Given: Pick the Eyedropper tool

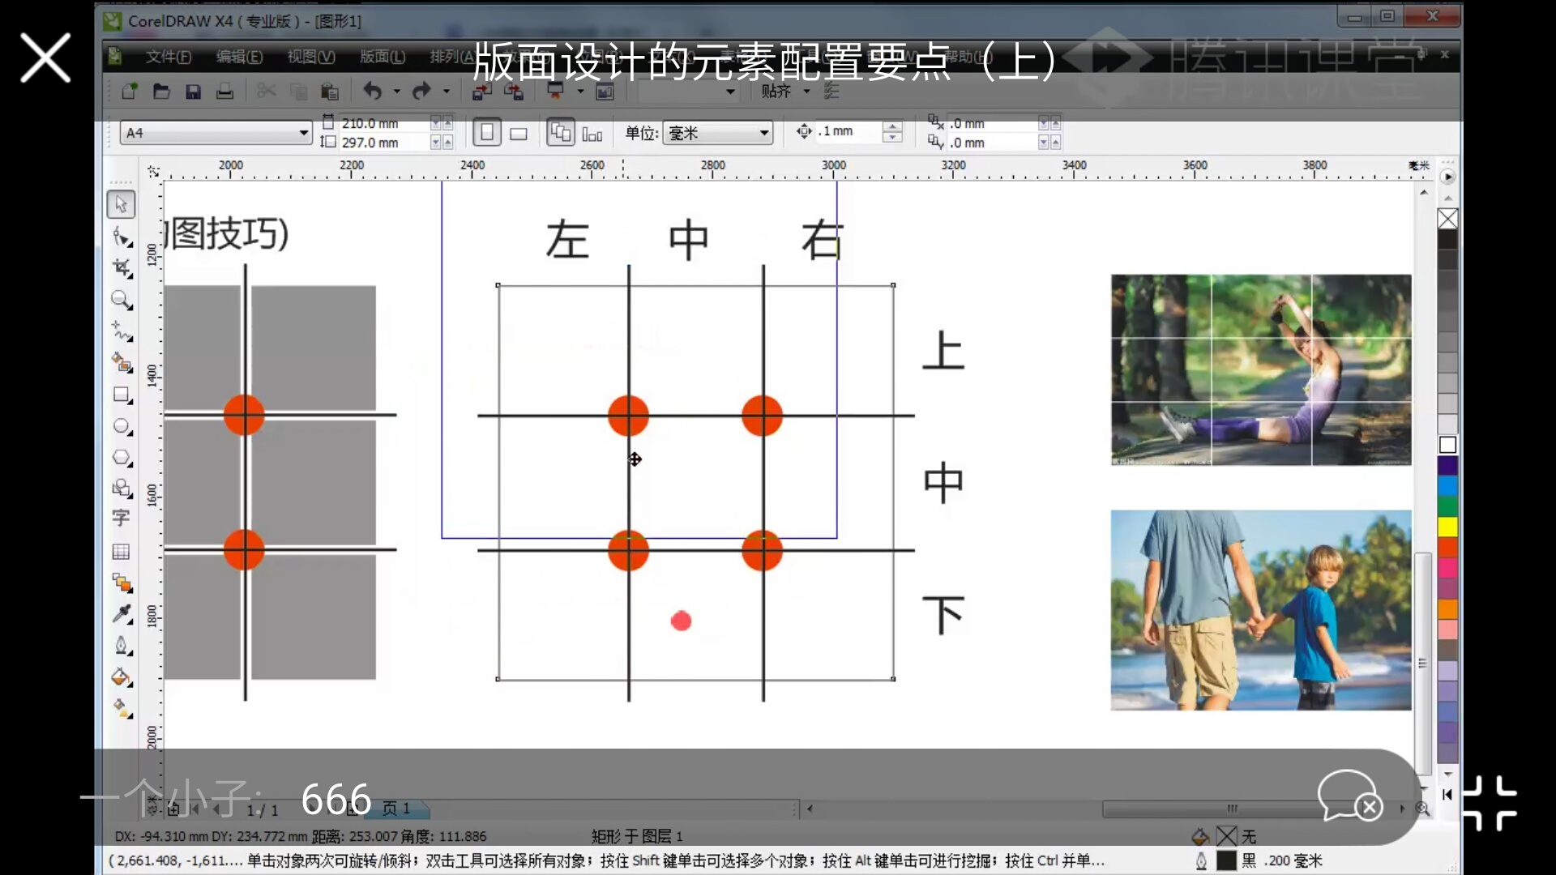Looking at the screenshot, I should point(122,614).
